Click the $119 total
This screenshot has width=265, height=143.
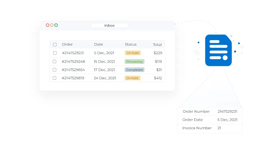coord(158,61)
